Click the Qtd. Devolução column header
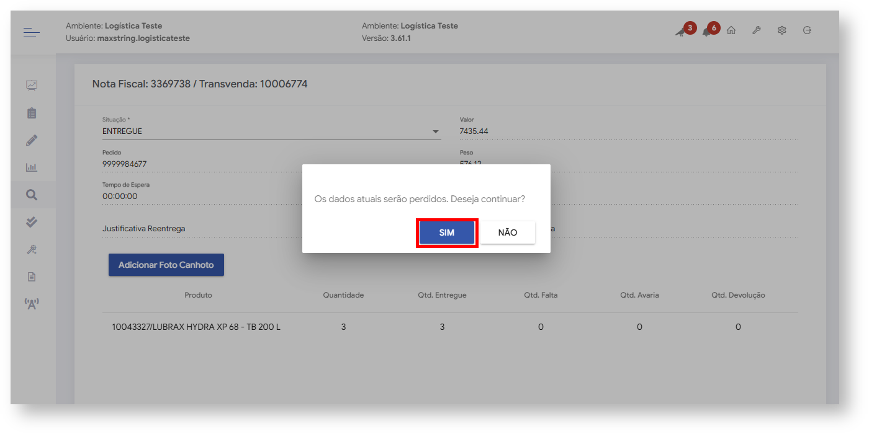Image resolution: width=869 pixels, height=434 pixels. (738, 295)
